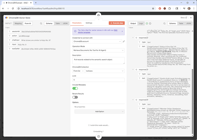Close the ChromaDB Vector Store panel
The image size is (197, 140).
point(191,18)
